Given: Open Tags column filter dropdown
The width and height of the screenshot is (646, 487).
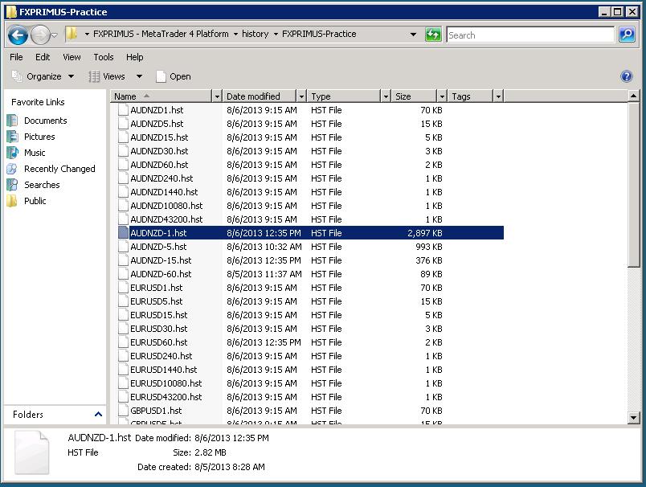Looking at the screenshot, I should coord(498,96).
